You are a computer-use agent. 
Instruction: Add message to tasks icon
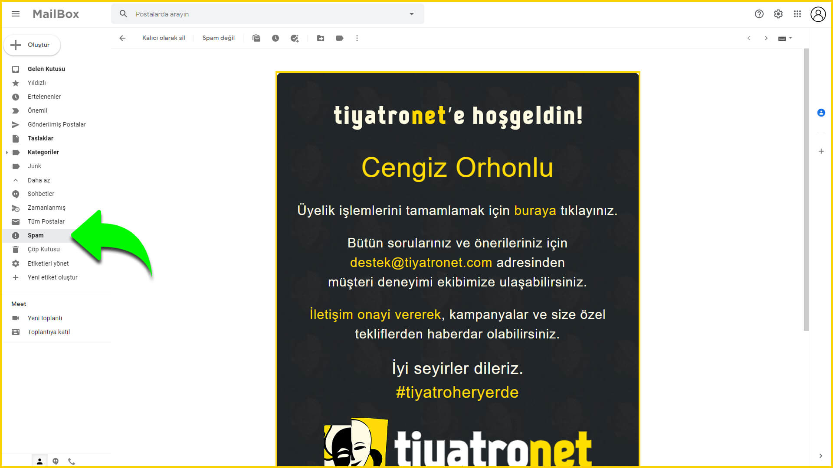point(295,38)
